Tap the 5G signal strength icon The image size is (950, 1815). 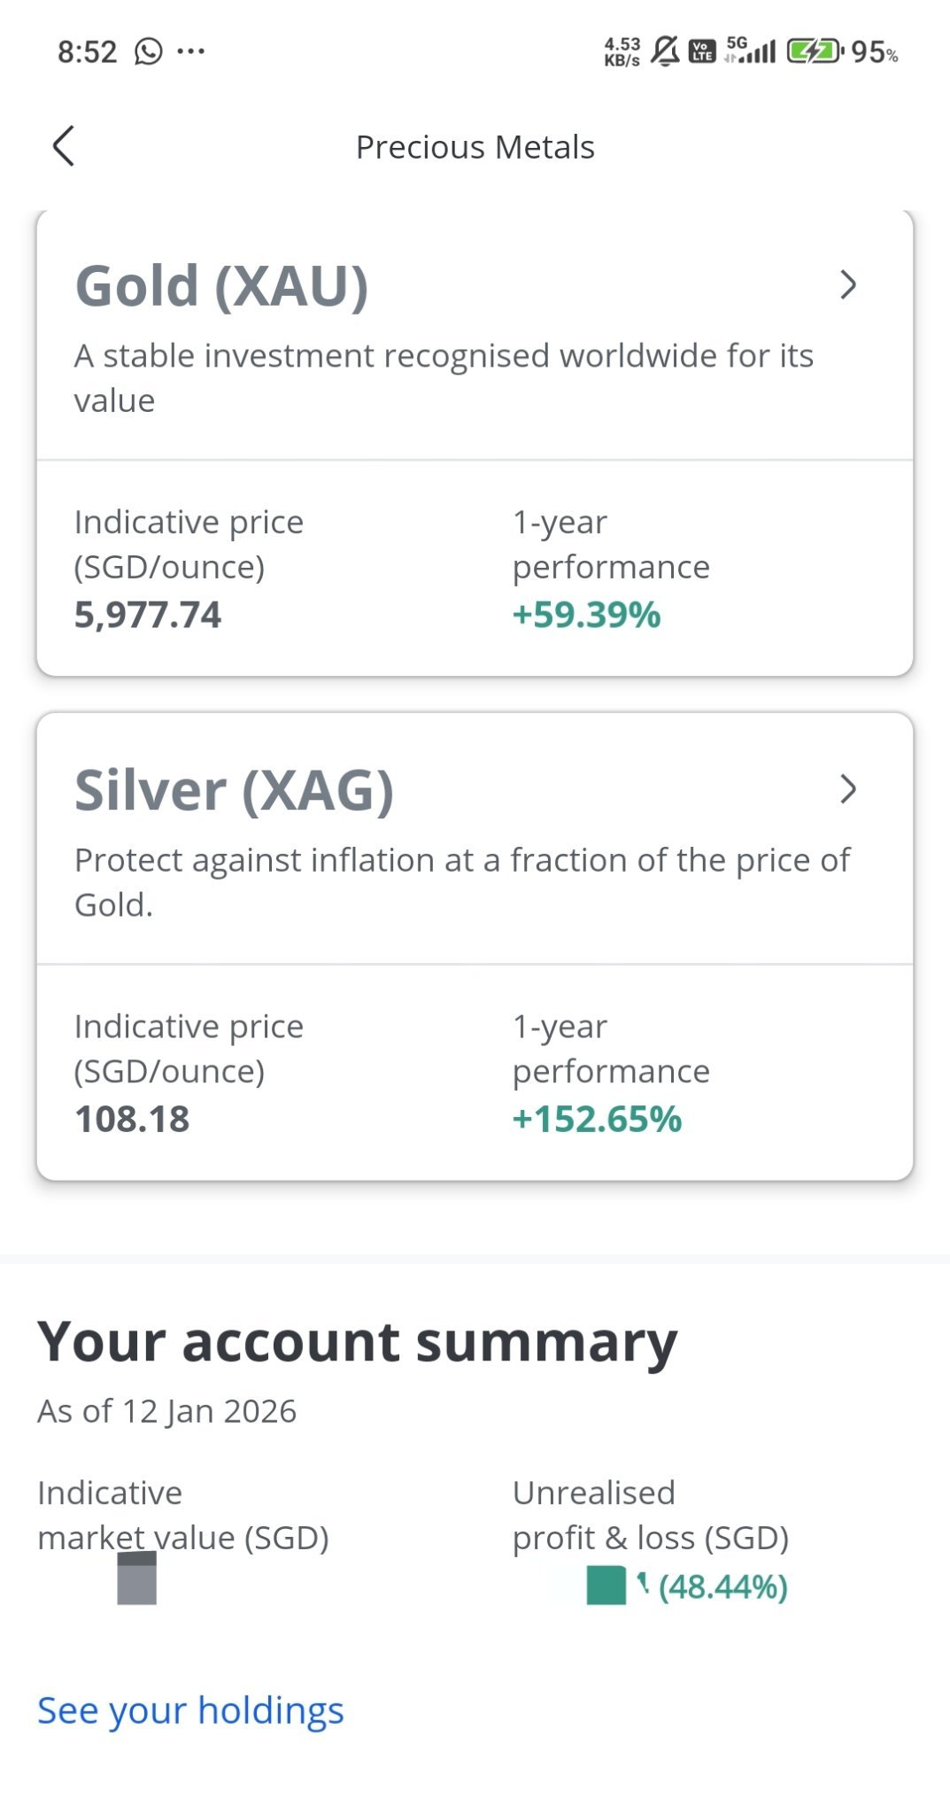click(750, 50)
